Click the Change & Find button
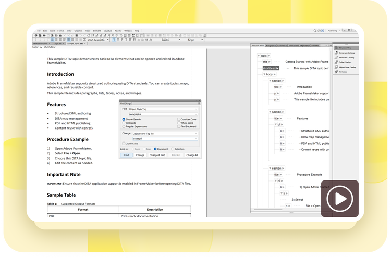The image size is (391, 258). click(157, 155)
